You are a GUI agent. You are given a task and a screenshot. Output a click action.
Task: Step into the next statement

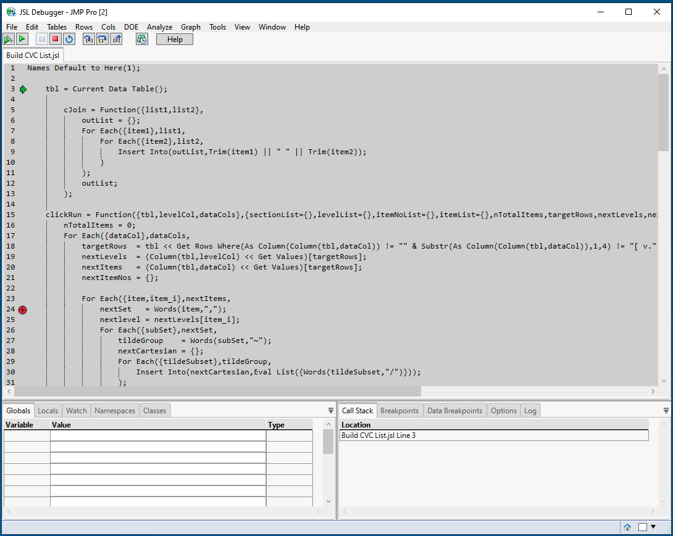[88, 39]
